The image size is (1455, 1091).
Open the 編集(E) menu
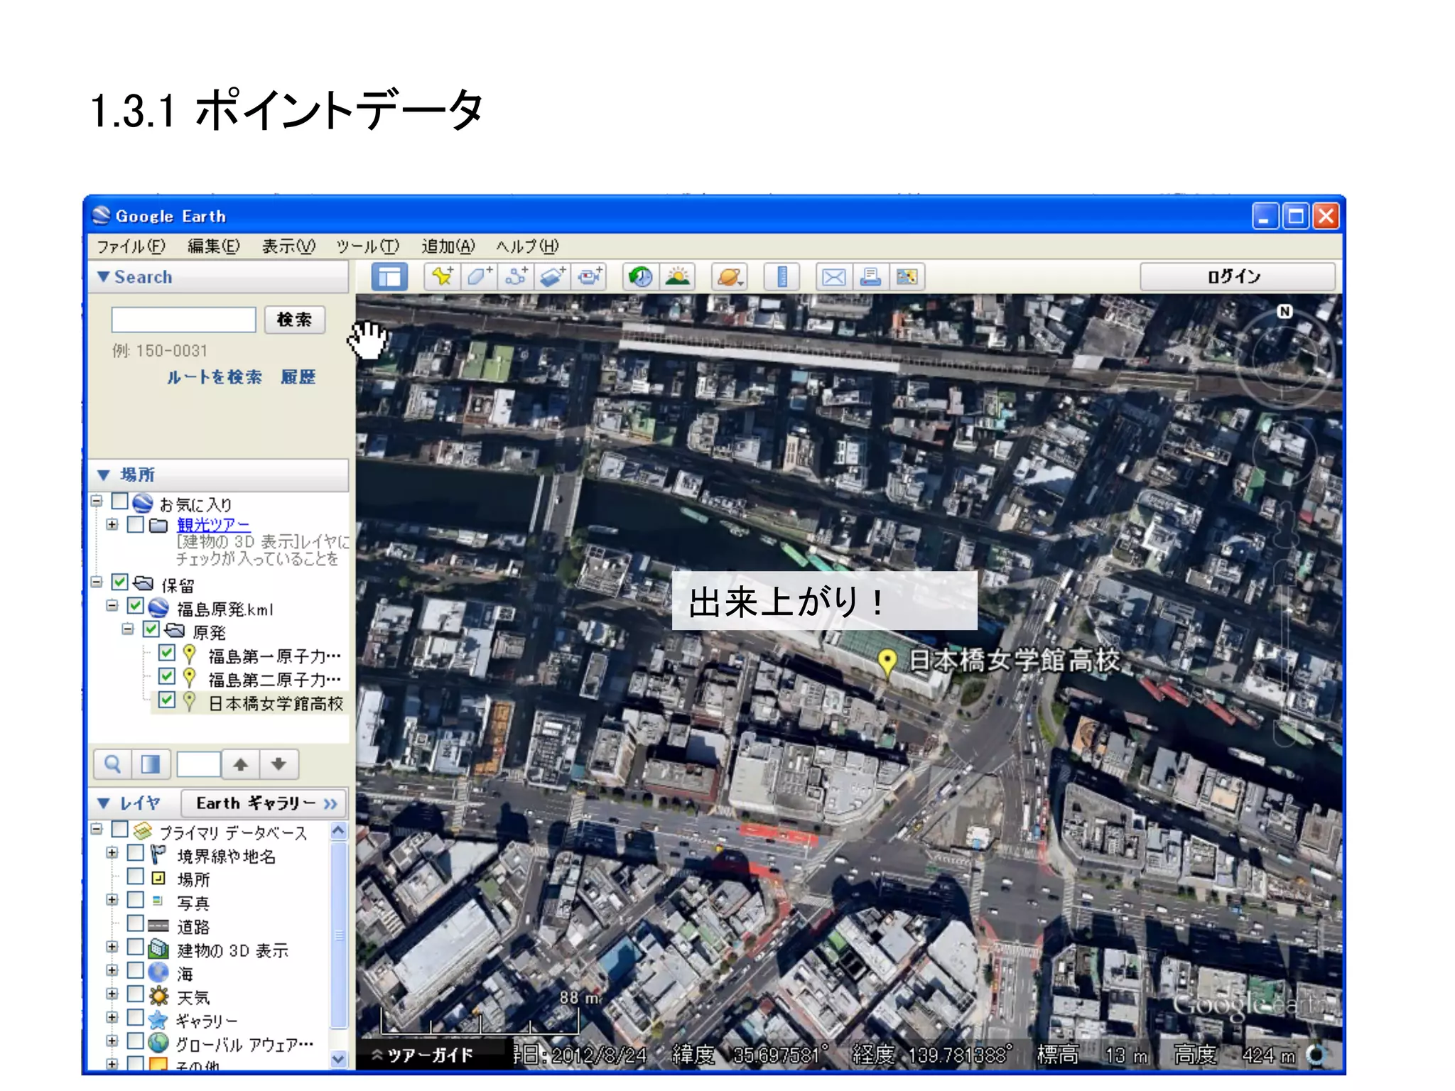(213, 246)
